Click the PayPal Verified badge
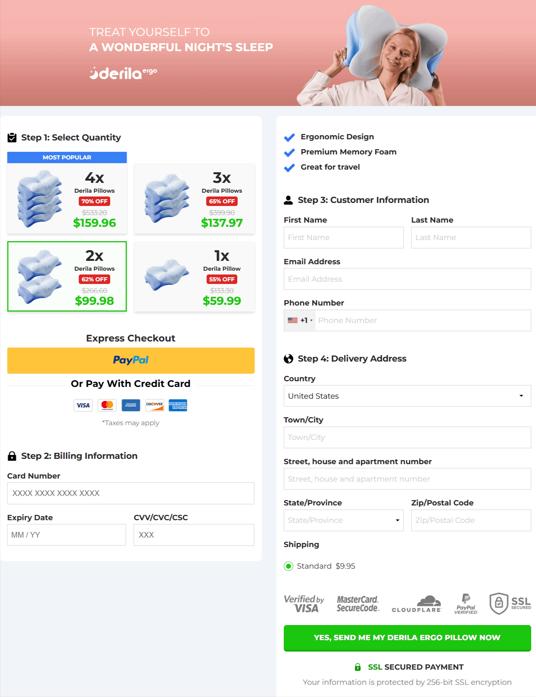Screen dimensions: 536x697 point(466,603)
